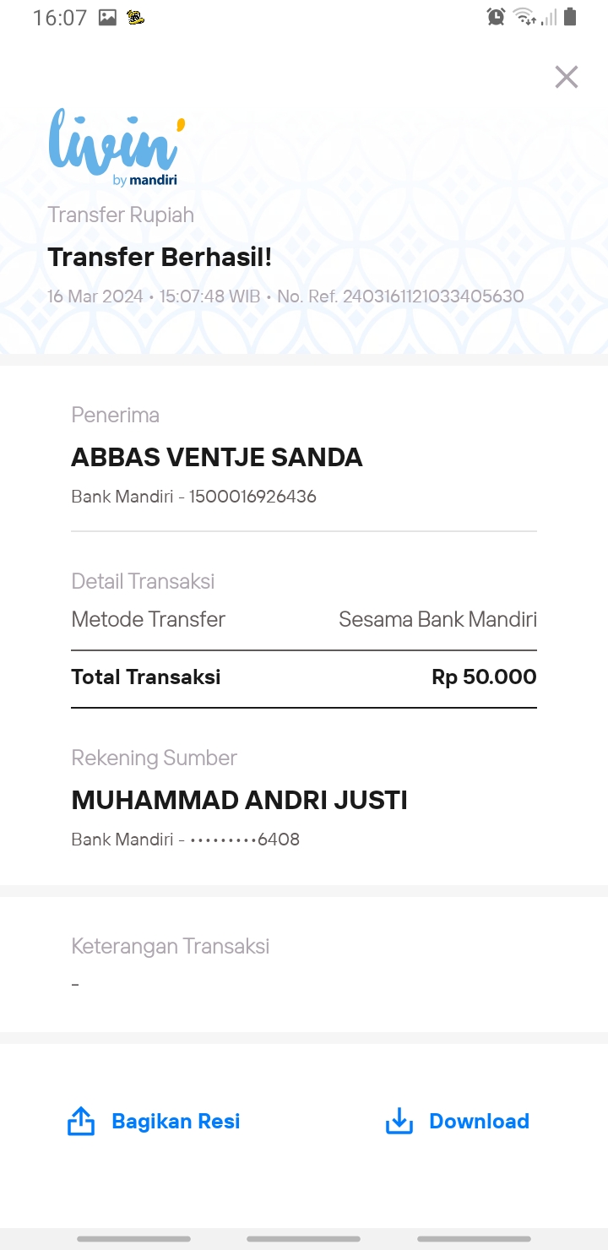This screenshot has height=1250, width=608.
Task: Tap the share icon beside Bagikan Resi
Action: 81,1121
